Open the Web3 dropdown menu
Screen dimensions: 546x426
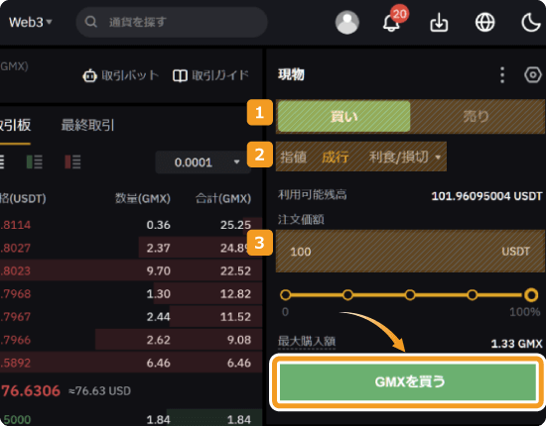tap(31, 22)
